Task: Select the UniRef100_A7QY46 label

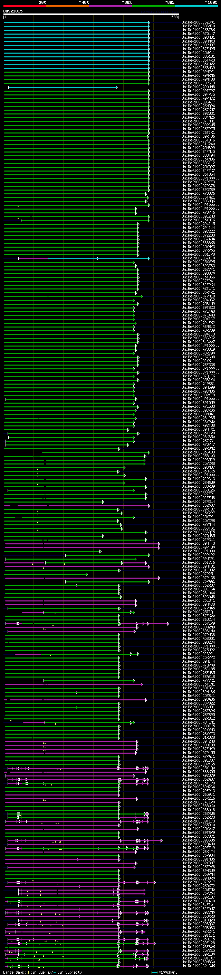Action: [198, 213]
